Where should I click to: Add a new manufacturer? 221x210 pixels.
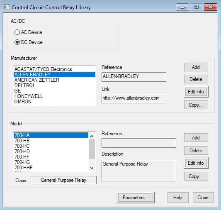click(x=196, y=67)
